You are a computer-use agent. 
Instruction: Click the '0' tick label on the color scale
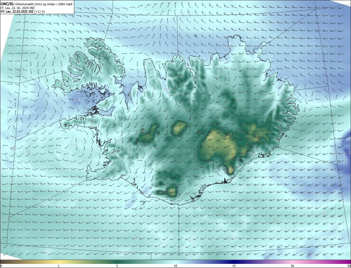tap(1, 266)
